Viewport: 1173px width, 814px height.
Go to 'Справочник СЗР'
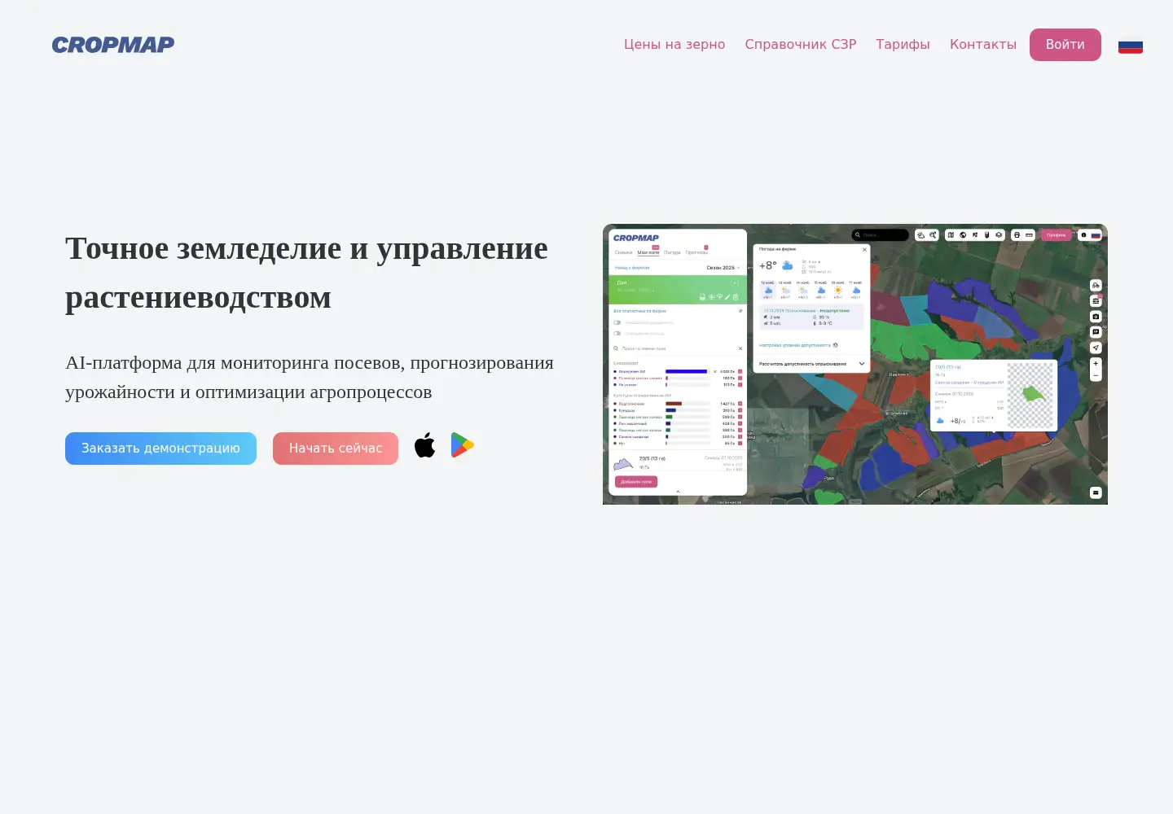801,45
